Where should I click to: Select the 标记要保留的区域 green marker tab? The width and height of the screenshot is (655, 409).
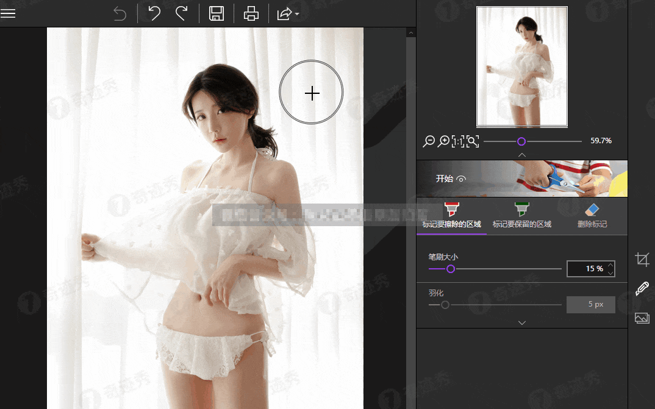(521, 216)
